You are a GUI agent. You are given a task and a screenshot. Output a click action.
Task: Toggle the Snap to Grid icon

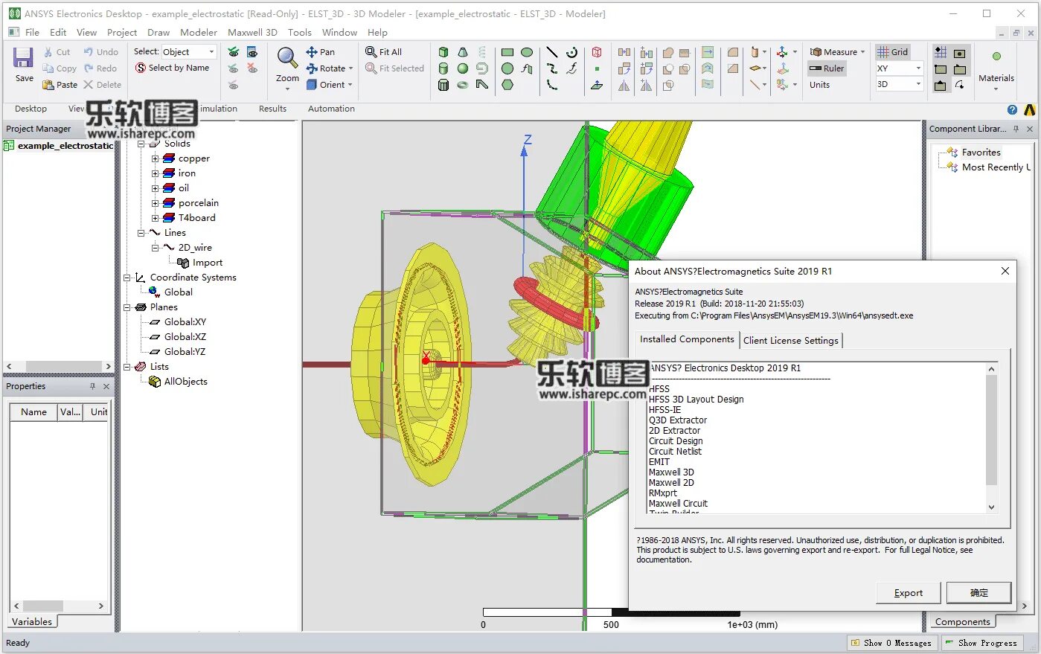tap(941, 52)
